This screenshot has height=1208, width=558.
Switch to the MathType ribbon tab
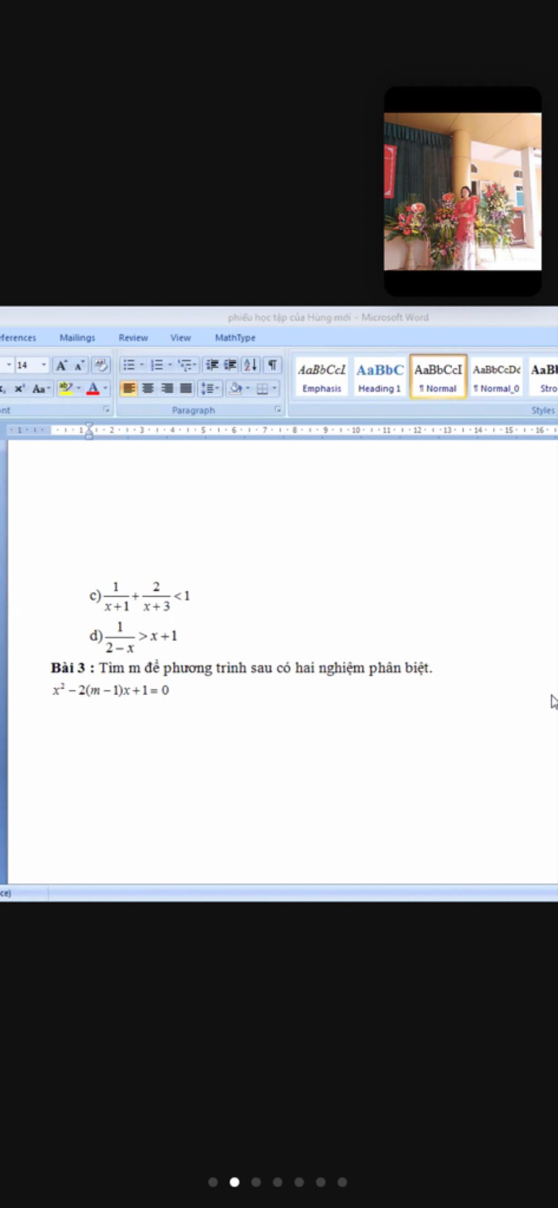pos(235,338)
